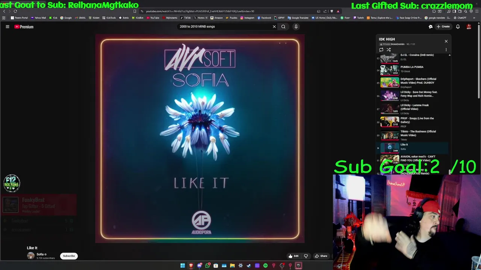Screen dimensions: 481x270
Task: Open Yahoo Mail bookmark
Action: (x=38, y=18)
